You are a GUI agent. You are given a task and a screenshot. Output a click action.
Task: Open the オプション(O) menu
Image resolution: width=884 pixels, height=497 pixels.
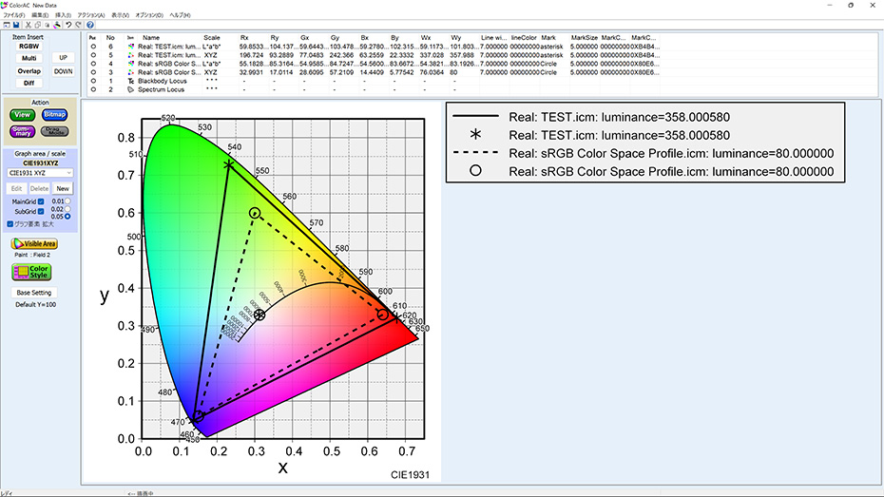[149, 15]
